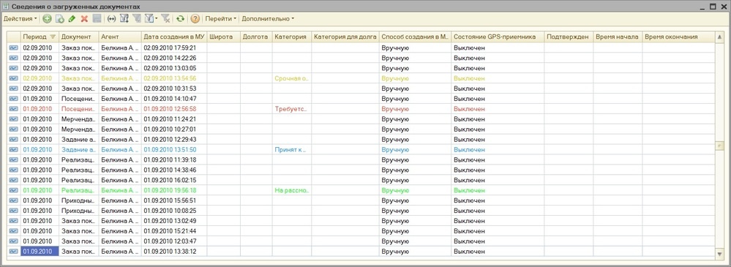The height and width of the screenshot is (267, 731).
Task: Open the Дополнительно dropdown menu
Action: pyautogui.click(x=268, y=18)
